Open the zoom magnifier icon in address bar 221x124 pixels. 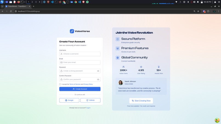pos(194,11)
